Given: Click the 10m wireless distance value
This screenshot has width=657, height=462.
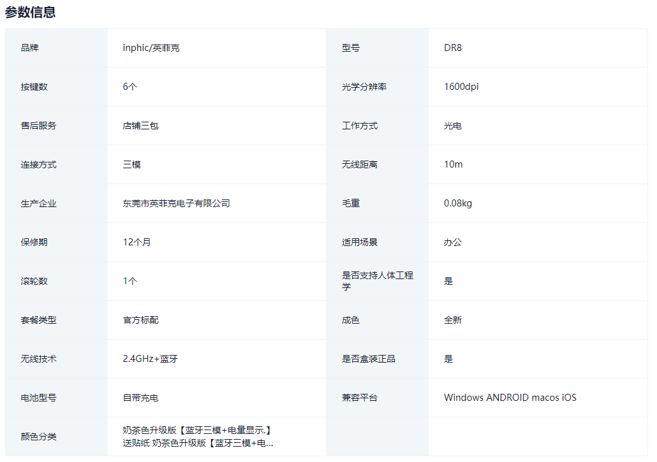Looking at the screenshot, I should [x=453, y=164].
